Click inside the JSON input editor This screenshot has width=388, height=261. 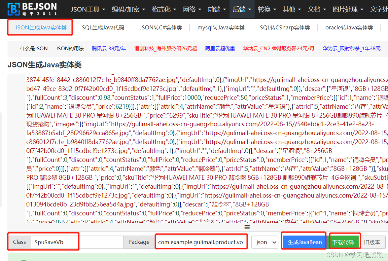click(x=206, y=148)
